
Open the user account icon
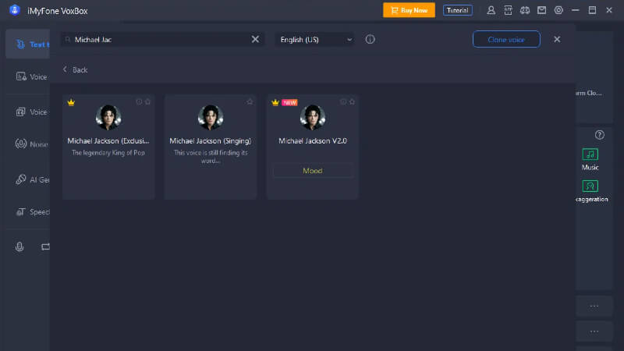coord(491,10)
